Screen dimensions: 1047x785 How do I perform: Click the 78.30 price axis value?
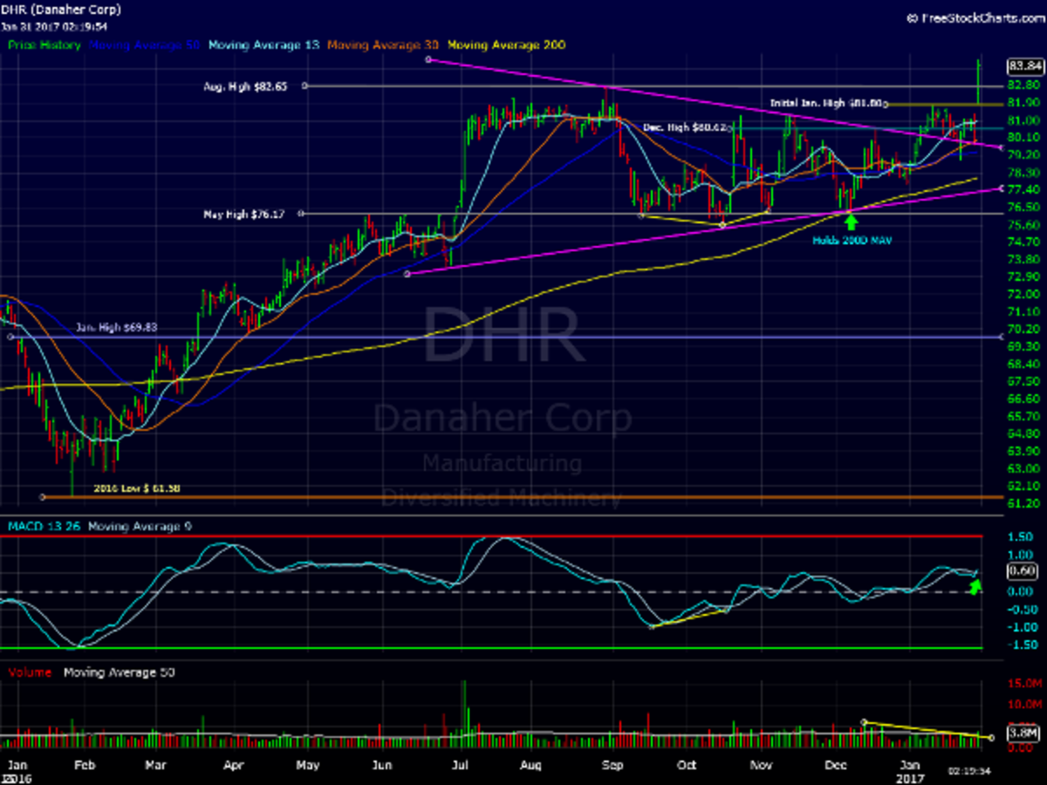coord(1023,172)
